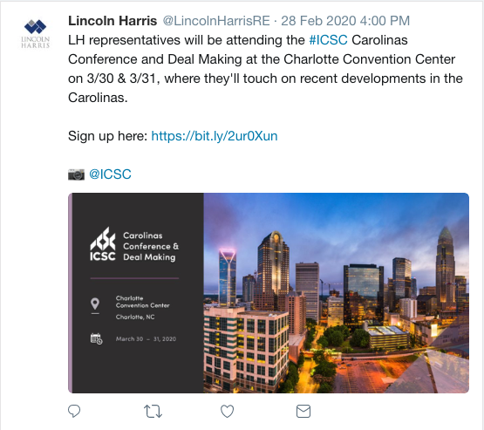Click the Charlotte Convention Center text in banner
Image resolution: width=484 pixels, height=430 pixels.
pos(143,302)
